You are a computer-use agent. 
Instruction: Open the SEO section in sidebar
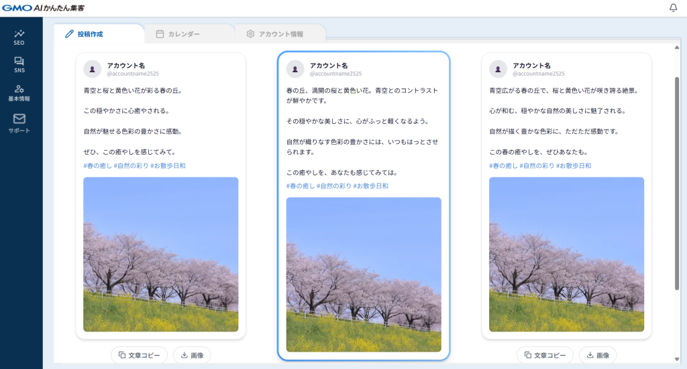[19, 37]
